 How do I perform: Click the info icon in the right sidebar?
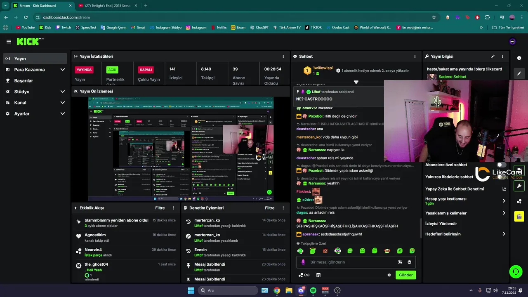(519, 58)
